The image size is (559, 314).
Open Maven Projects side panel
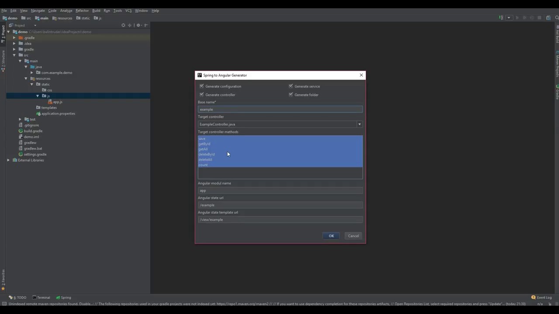557,65
